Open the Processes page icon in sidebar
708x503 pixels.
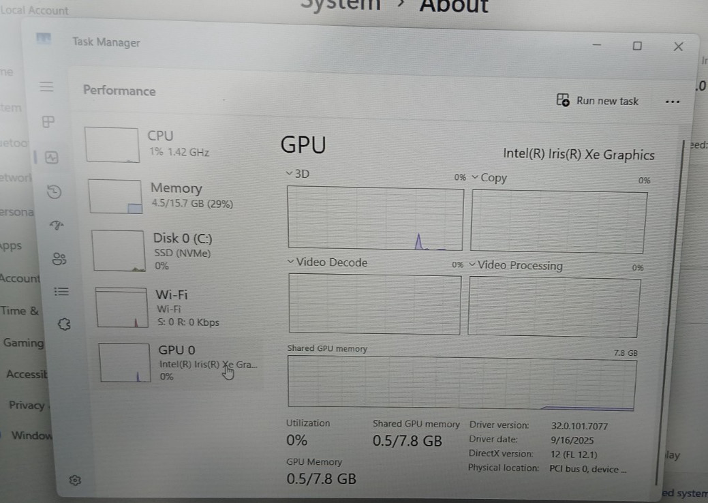pyautogui.click(x=48, y=121)
